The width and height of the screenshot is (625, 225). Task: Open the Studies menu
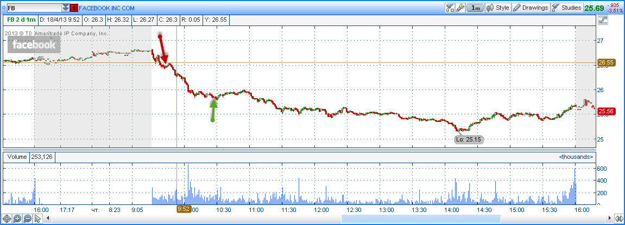pyautogui.click(x=567, y=8)
